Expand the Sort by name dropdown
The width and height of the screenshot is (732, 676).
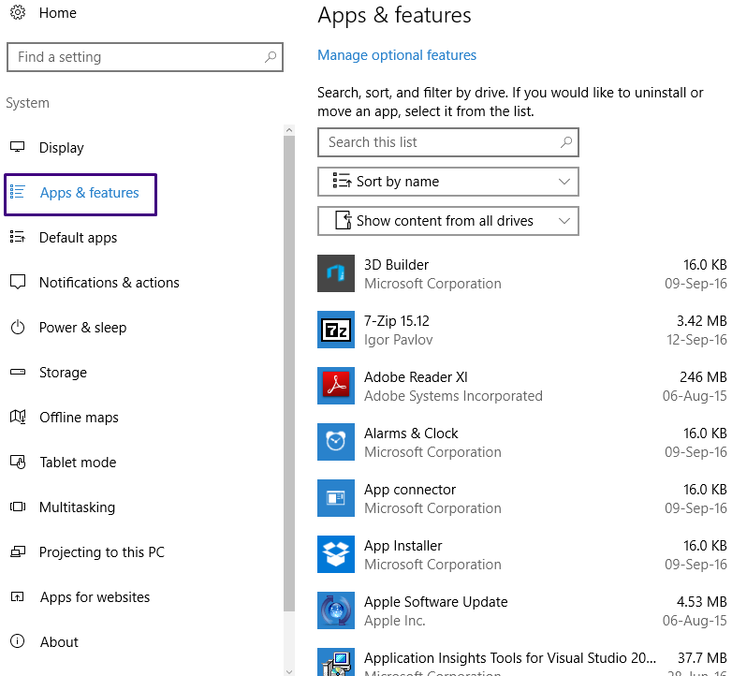(448, 182)
